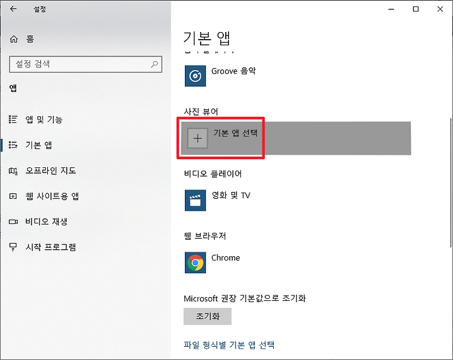
Task: Click the search magnifier icon
Action: 155,64
